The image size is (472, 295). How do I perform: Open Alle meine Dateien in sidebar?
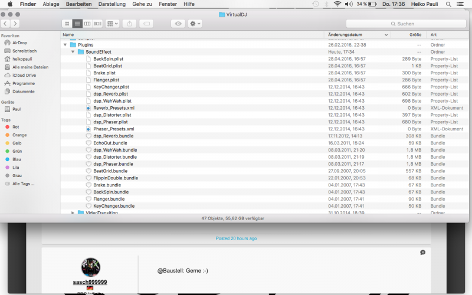[30, 67]
